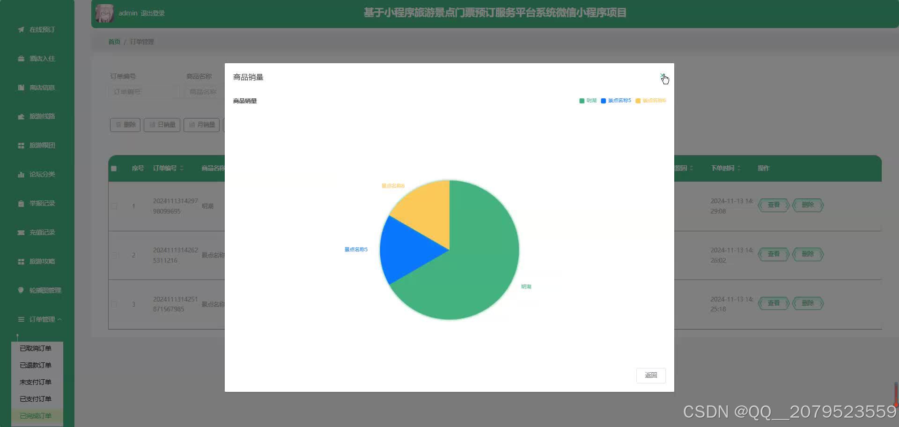Sort the table by 下单时间 column arrows
Viewport: 899px width, 427px height.
[x=739, y=168]
